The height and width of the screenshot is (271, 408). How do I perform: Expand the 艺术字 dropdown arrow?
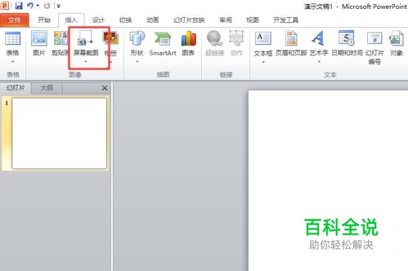click(x=319, y=62)
